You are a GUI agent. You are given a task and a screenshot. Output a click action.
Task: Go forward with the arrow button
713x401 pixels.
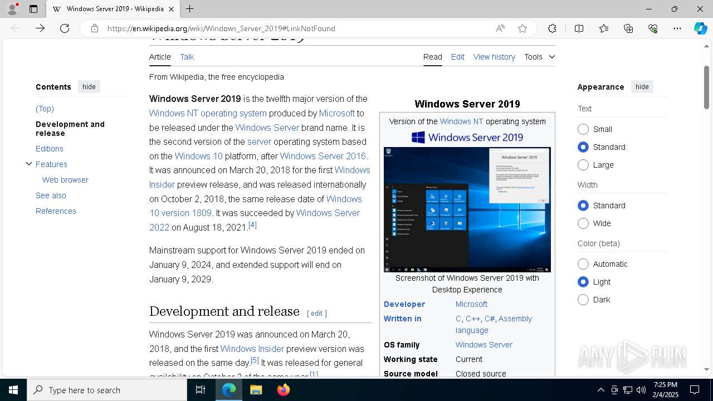[x=40, y=28]
